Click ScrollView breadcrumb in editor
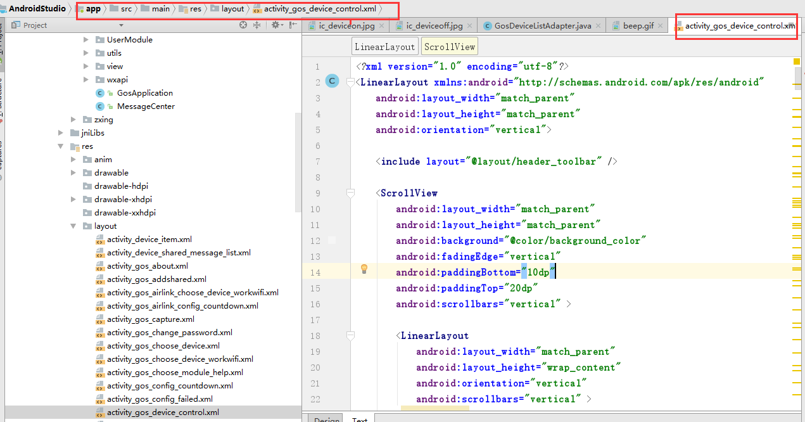Screen dimensions: 805x422 (x=449, y=46)
